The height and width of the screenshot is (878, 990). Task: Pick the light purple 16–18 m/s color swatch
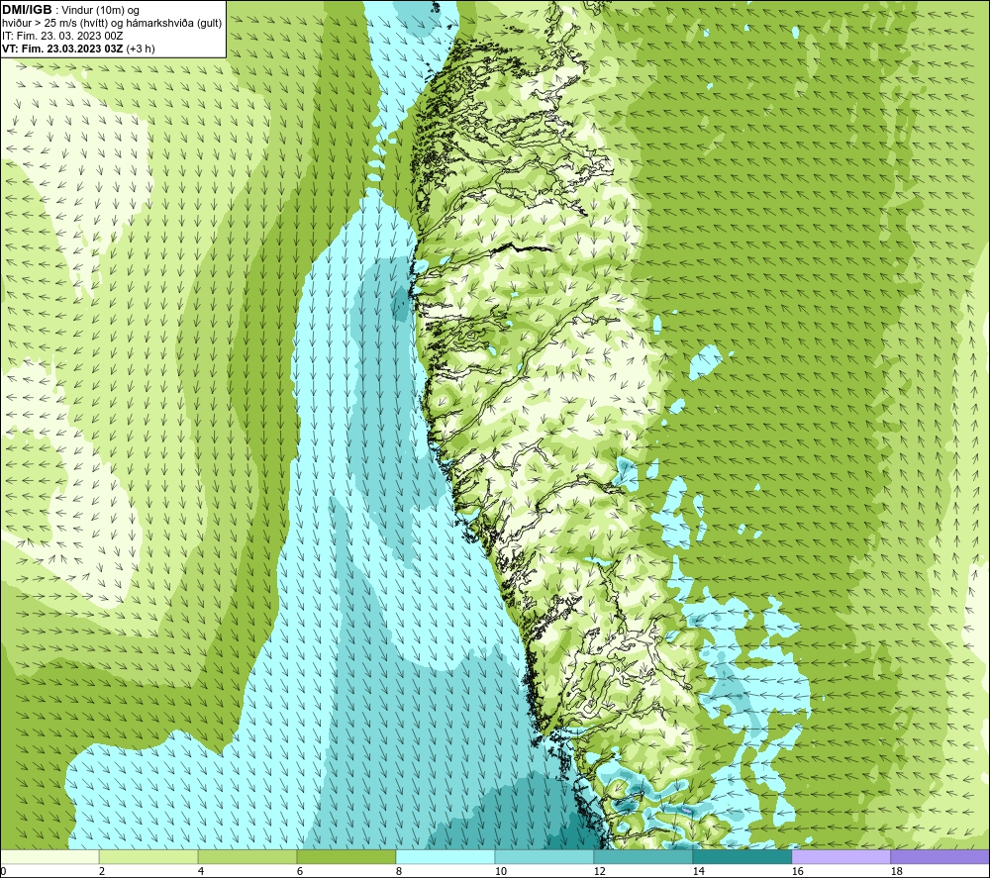(x=841, y=856)
